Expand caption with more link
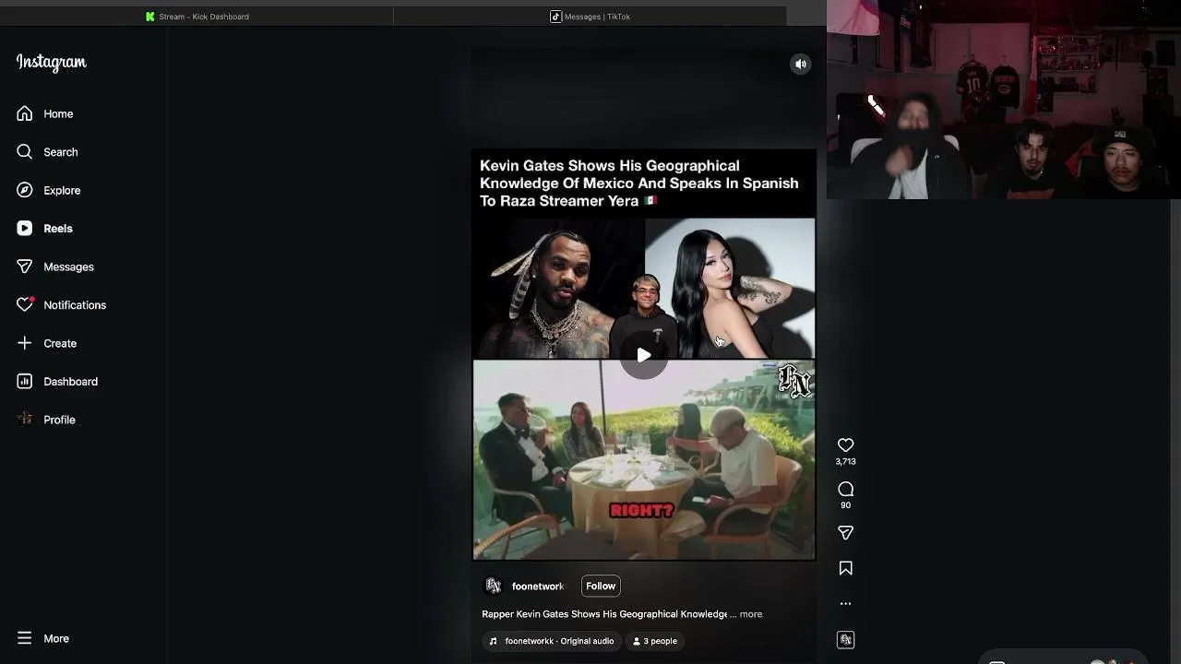Screen dimensions: 1181x664 [751, 614]
